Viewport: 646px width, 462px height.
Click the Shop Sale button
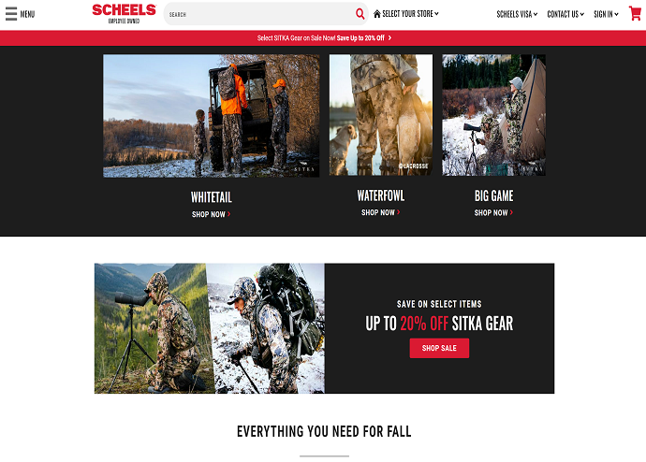point(439,348)
